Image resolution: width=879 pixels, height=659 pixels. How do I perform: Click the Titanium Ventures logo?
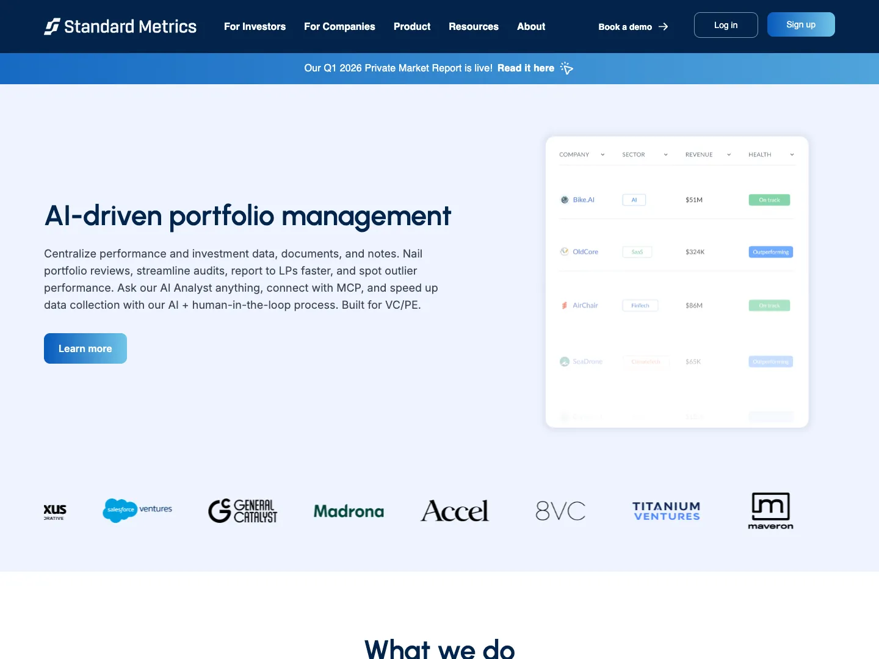point(667,511)
